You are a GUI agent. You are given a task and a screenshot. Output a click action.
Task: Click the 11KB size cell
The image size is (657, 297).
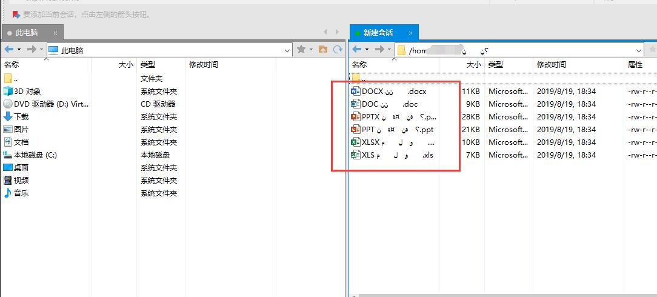point(470,92)
